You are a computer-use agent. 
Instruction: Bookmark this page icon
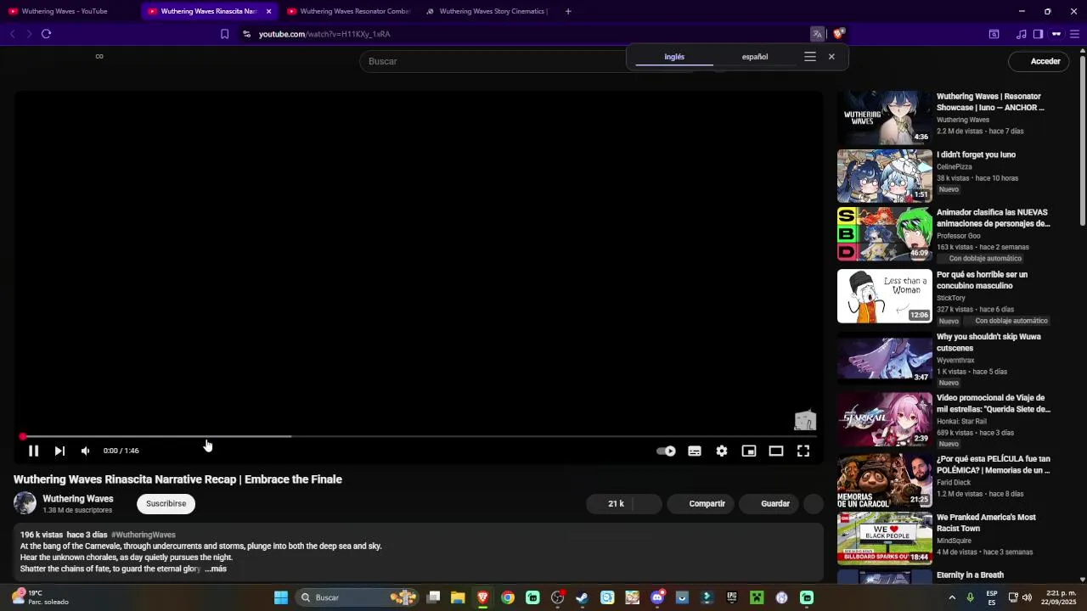(224, 34)
